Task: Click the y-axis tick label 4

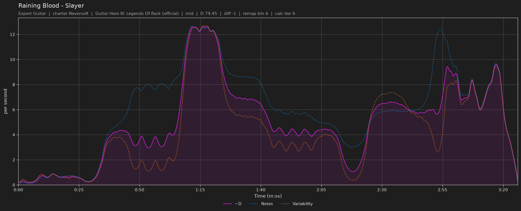Action: (x=14, y=135)
